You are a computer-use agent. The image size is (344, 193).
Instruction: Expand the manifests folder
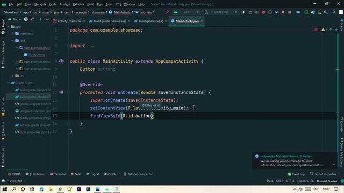(x=13, y=33)
